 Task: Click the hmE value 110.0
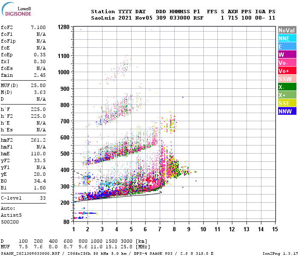point(38,154)
